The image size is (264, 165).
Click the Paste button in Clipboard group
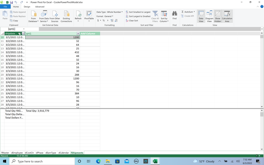click(5, 15)
